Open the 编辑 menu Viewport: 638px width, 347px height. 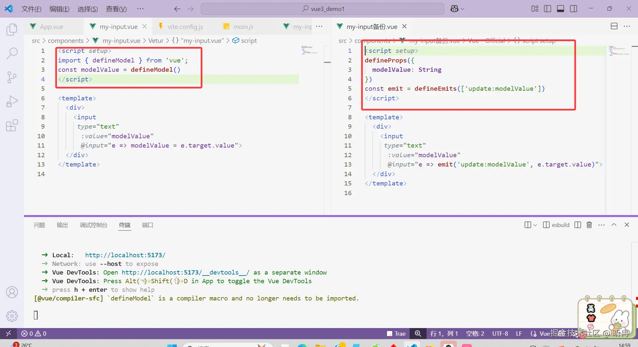click(x=60, y=9)
